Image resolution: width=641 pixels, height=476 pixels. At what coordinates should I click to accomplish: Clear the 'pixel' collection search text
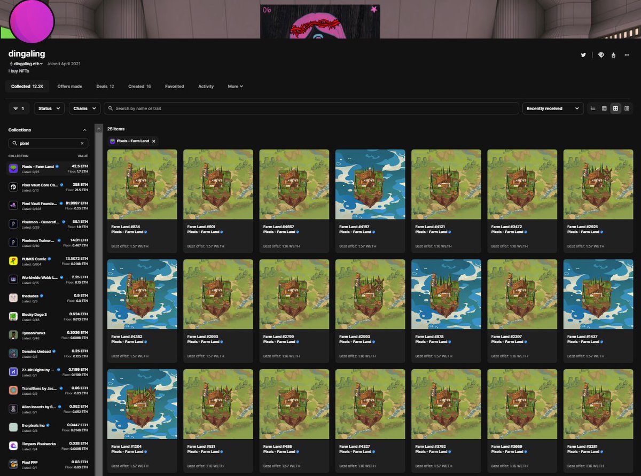(82, 143)
